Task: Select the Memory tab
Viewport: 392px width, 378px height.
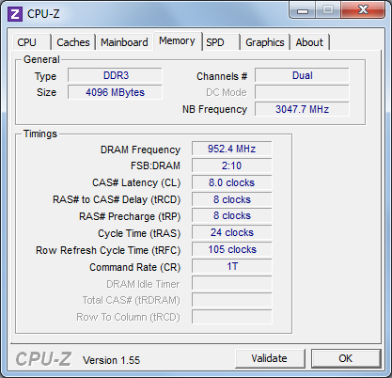Action: (x=177, y=41)
